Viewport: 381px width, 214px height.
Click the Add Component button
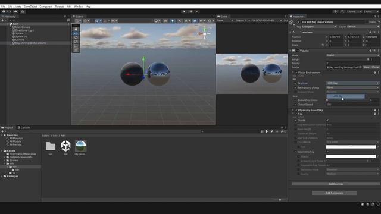click(335, 193)
